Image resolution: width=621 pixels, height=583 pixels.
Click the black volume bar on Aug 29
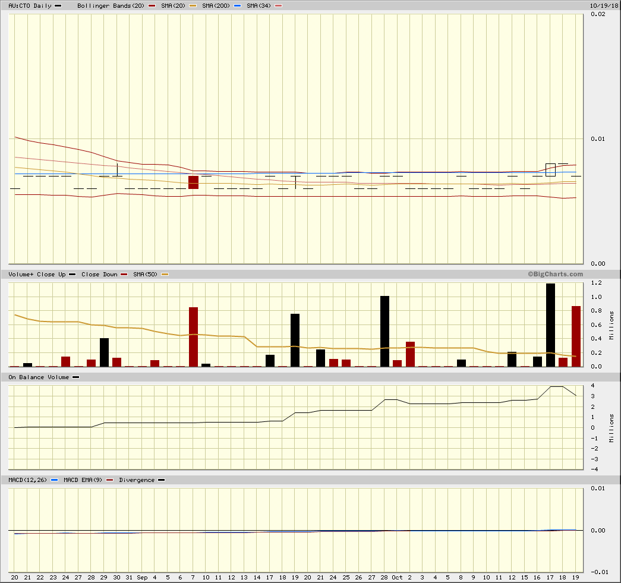coord(104,352)
